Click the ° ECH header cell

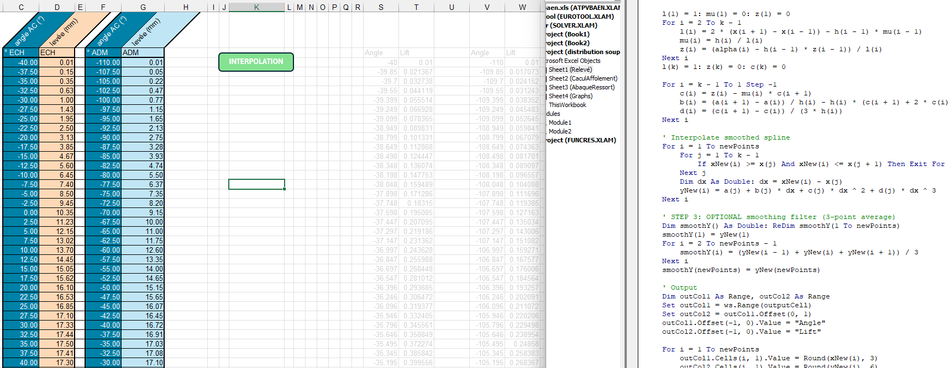pyautogui.click(x=21, y=52)
